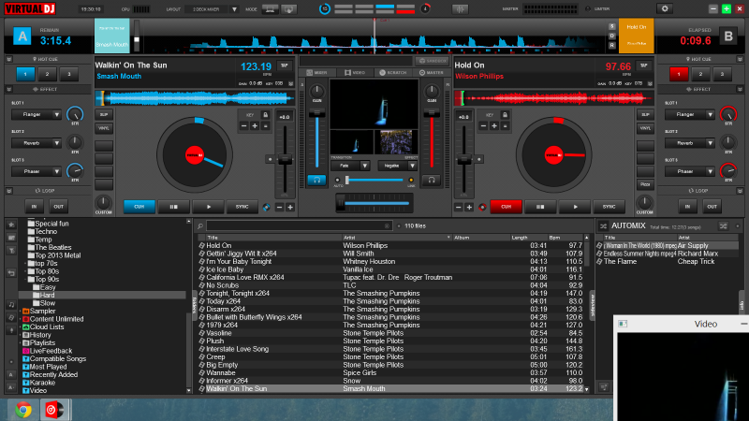Click the play button on deck A
This screenshot has height=421, width=749.
pos(209,207)
